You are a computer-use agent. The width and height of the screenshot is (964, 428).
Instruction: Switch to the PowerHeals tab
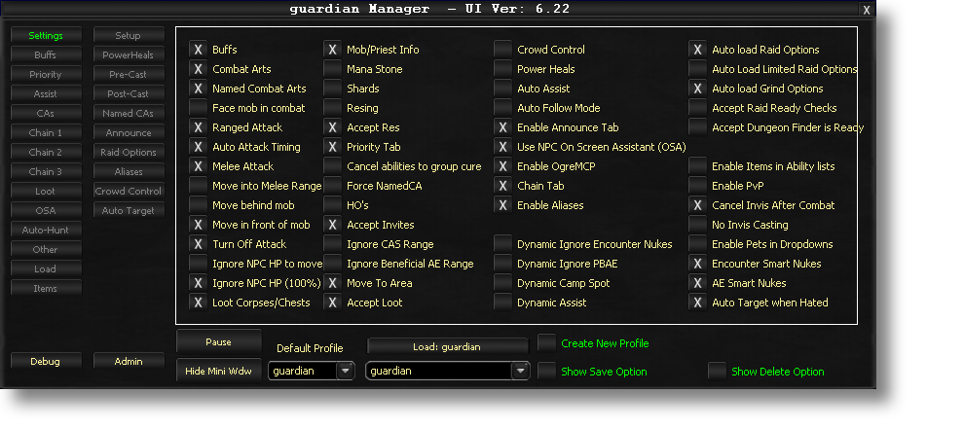point(129,55)
